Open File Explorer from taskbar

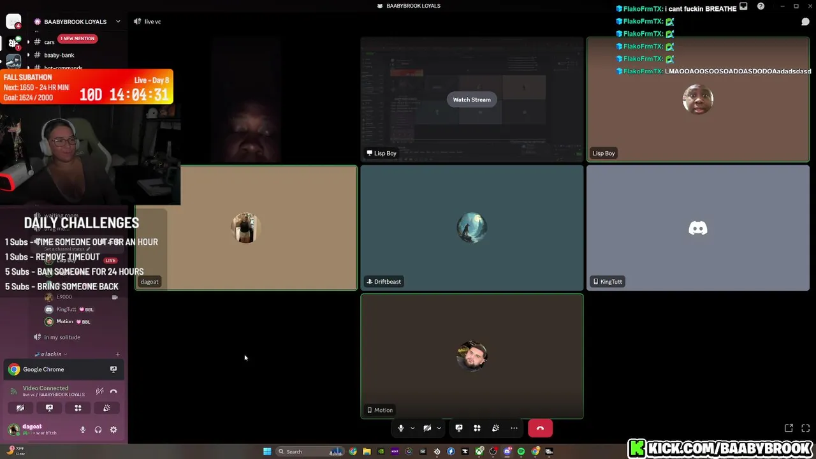point(367,451)
